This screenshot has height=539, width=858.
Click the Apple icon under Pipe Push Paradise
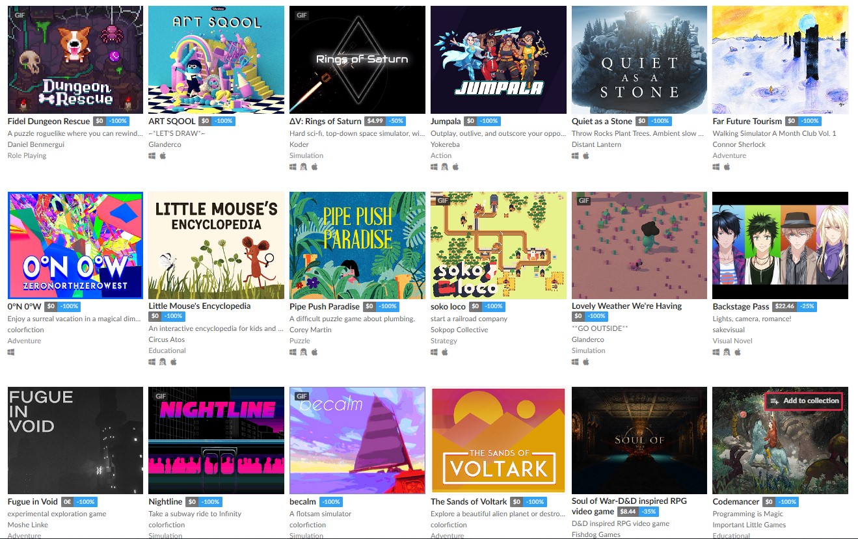(314, 352)
